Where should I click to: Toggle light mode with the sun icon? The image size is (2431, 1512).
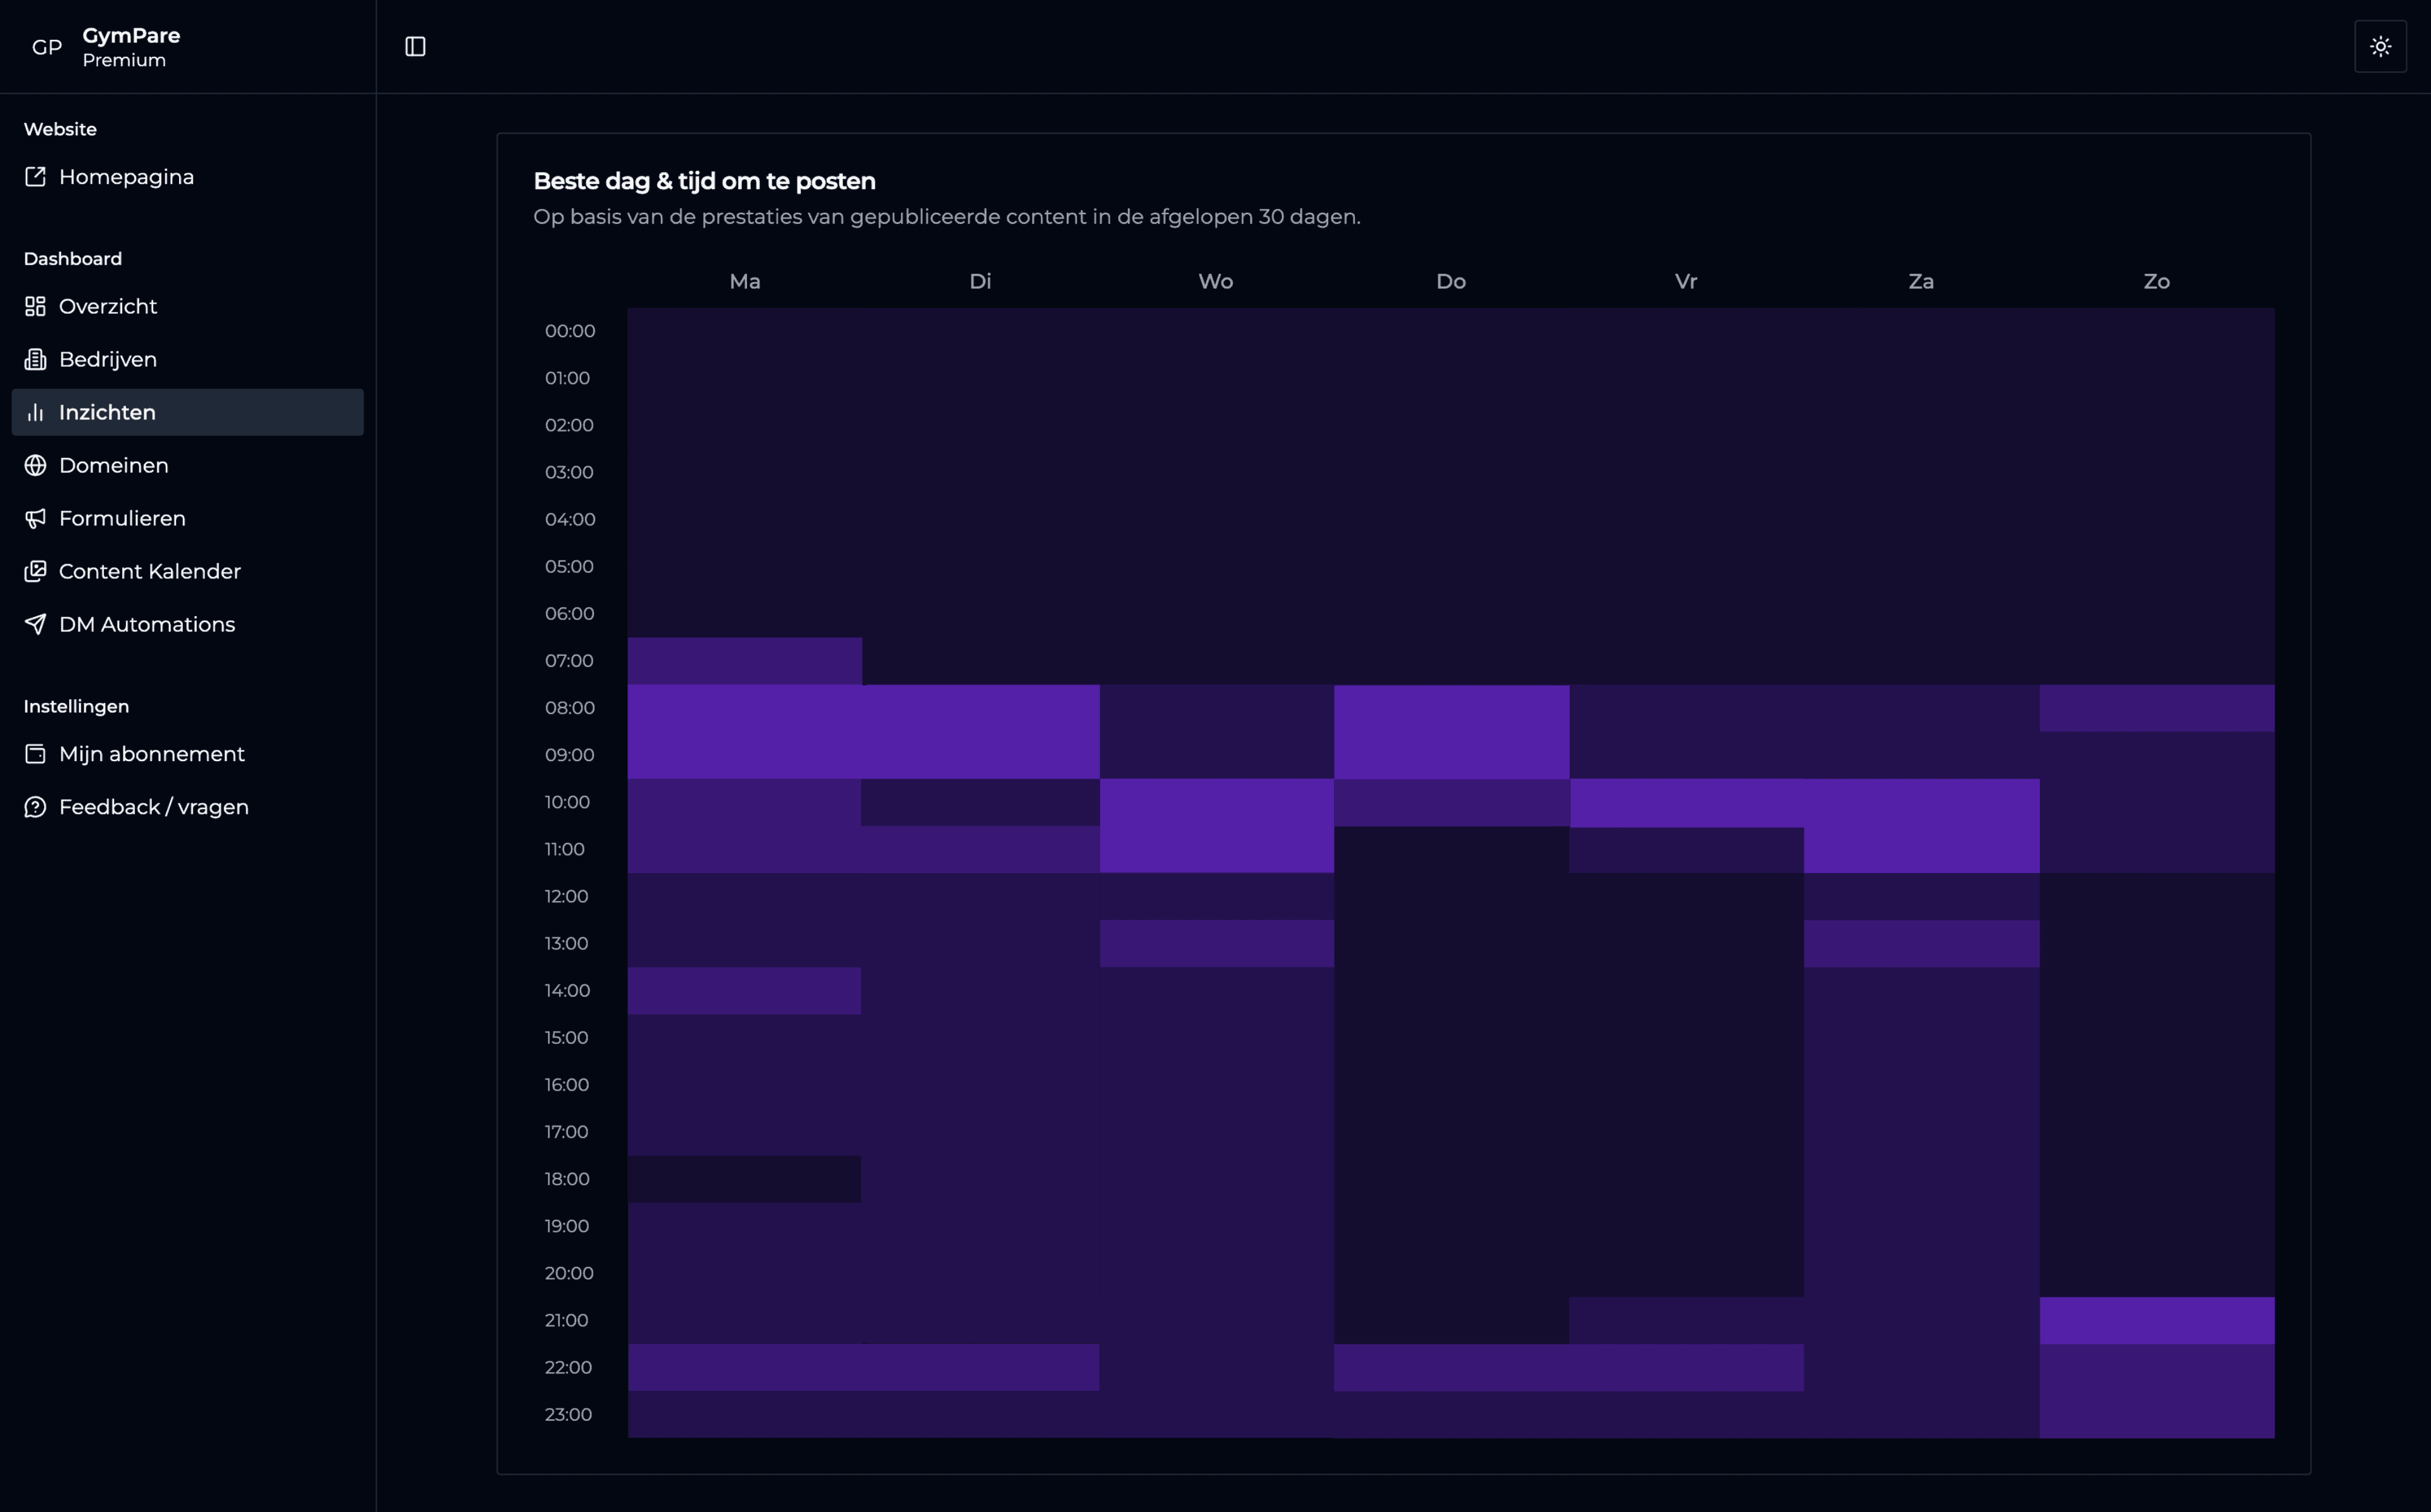2381,45
